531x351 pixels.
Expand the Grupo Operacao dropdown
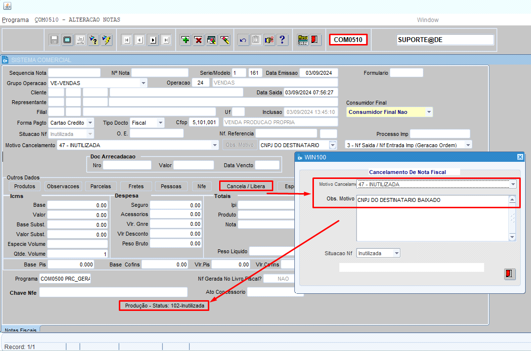pos(143,83)
